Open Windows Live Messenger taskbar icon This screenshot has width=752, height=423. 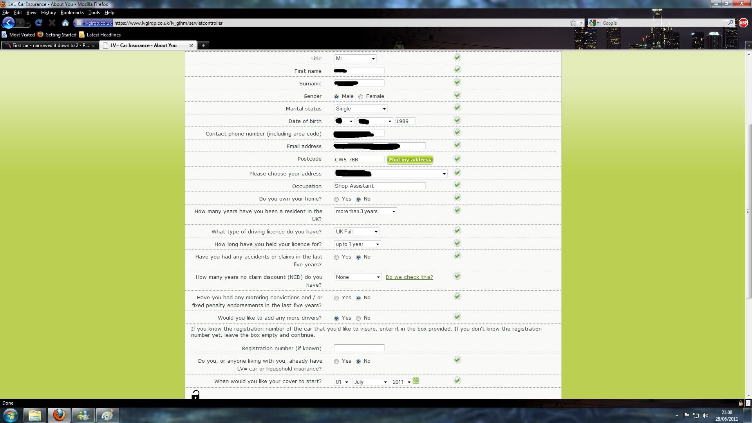click(83, 415)
